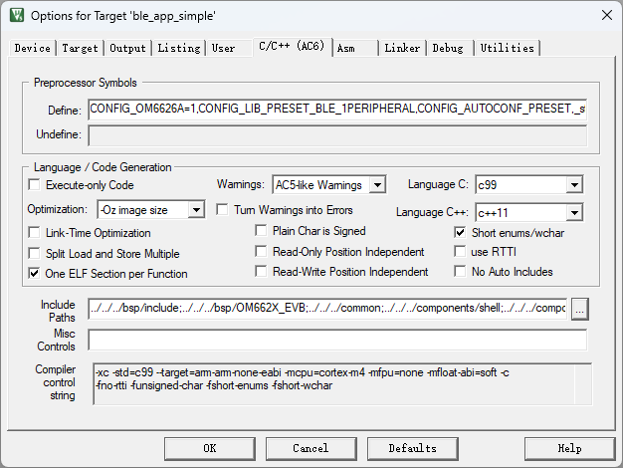Open the Language C standard dropdown

529,185
